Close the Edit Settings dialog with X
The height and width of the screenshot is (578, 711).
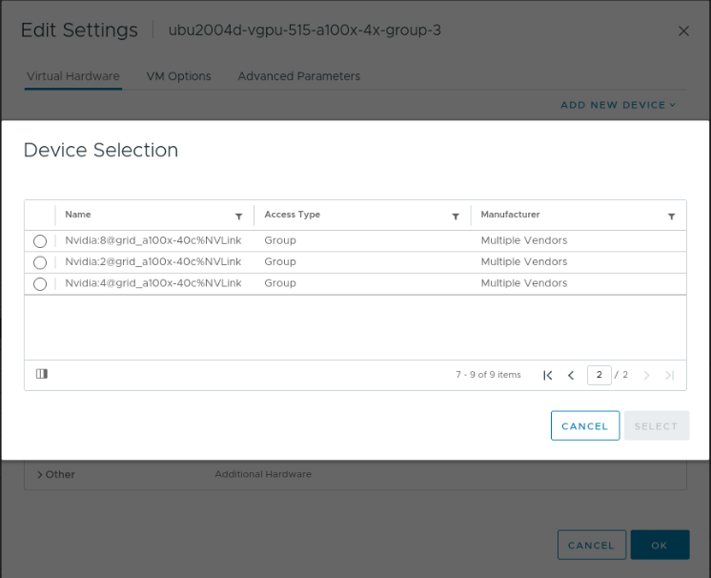pos(683,31)
